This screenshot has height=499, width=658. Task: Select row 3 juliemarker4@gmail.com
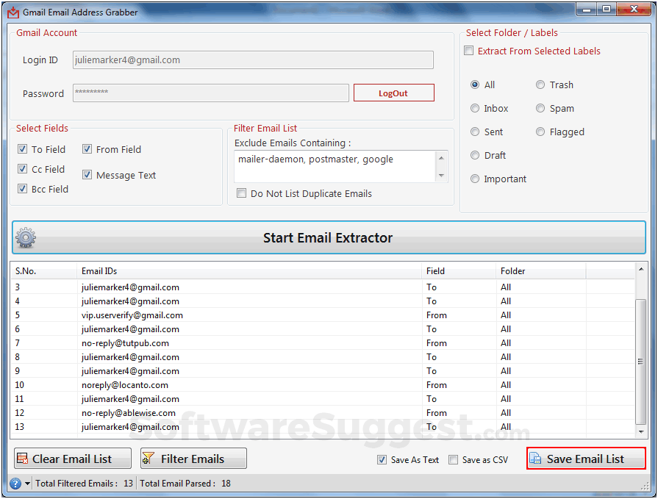[x=323, y=287]
